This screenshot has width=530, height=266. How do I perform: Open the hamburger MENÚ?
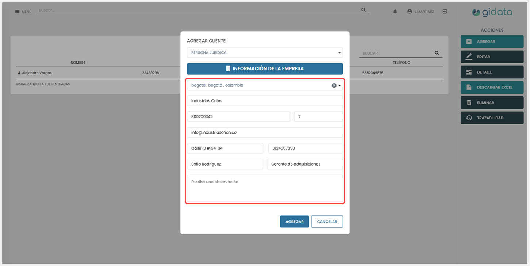tap(23, 12)
